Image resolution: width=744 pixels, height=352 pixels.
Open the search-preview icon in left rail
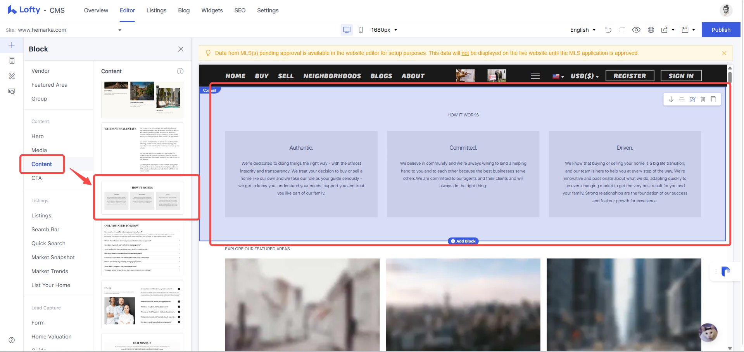point(12,92)
